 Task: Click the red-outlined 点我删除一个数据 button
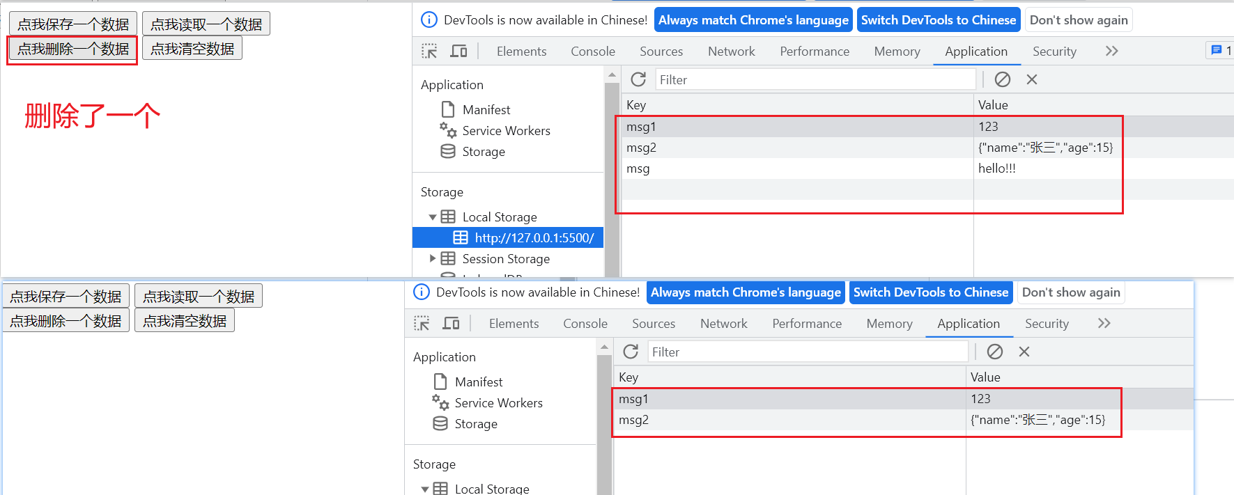72,49
